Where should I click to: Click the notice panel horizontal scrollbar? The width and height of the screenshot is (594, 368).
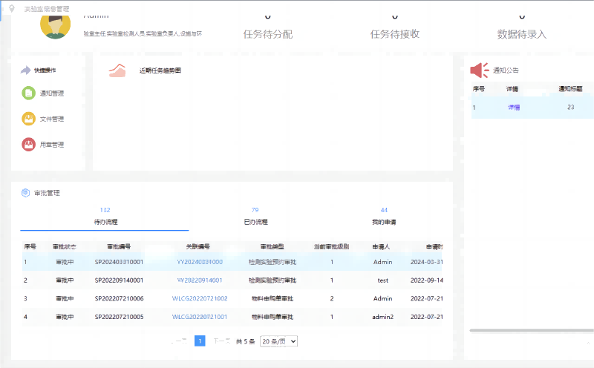531,330
